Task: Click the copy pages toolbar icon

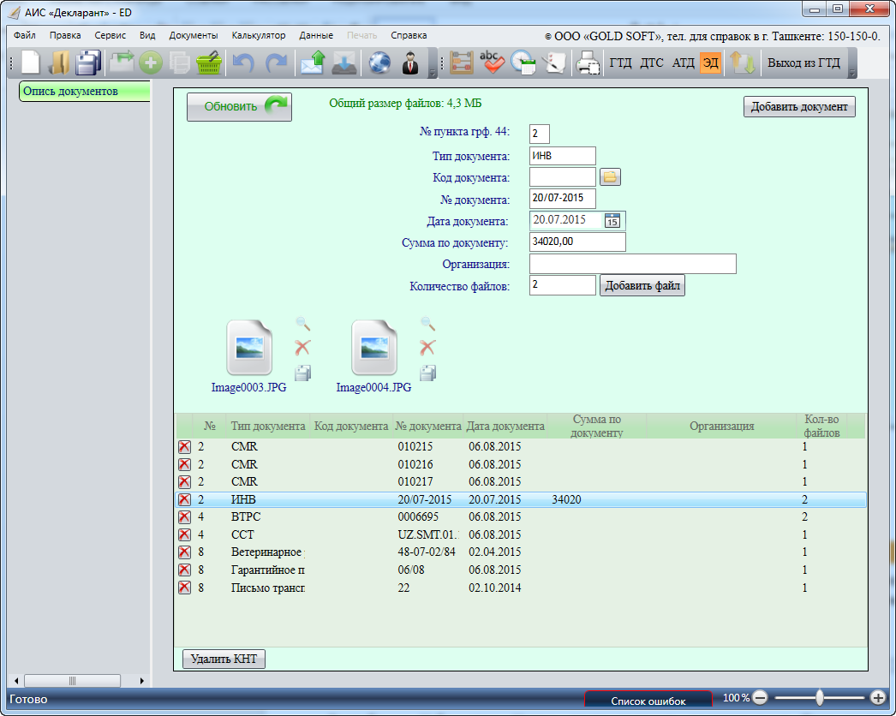Action: point(180,63)
